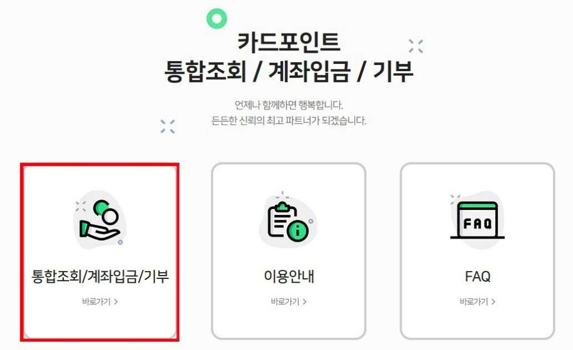Viewport: 573px width, 350px height.
Task: Click the green info circle on clipboard
Action: [298, 231]
